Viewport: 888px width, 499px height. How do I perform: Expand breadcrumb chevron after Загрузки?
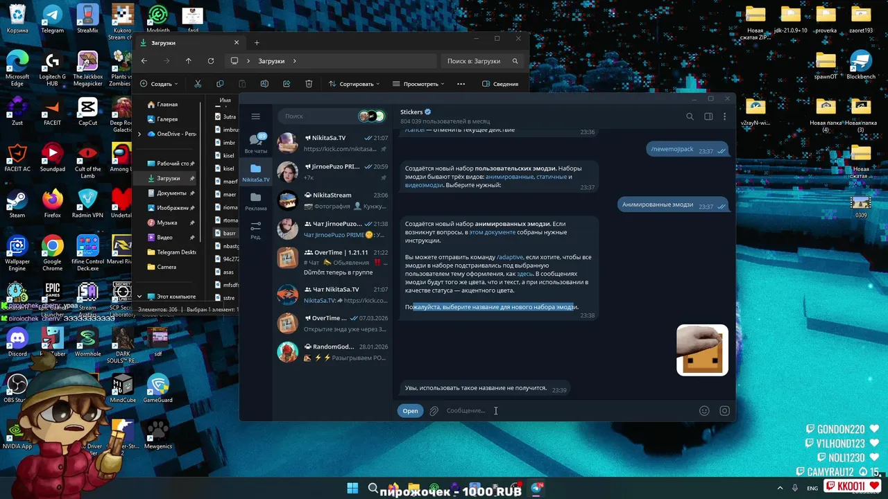(294, 61)
